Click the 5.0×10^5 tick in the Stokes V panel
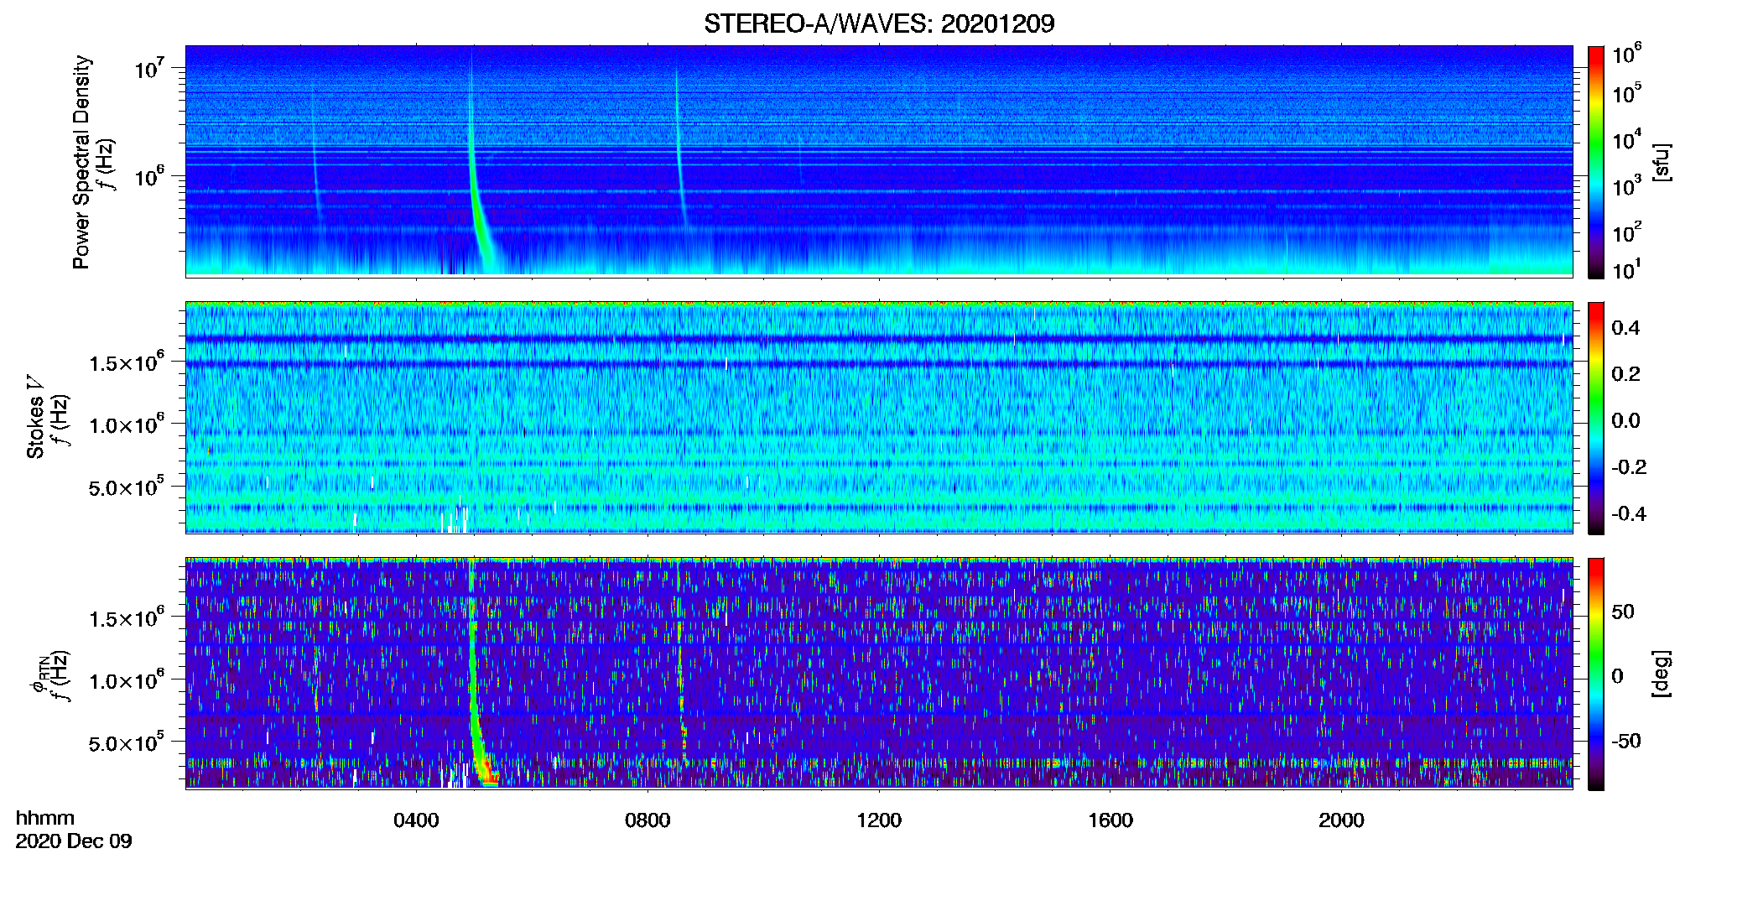 tap(127, 487)
